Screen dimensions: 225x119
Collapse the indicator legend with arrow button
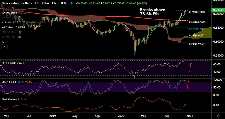coord(4,47)
